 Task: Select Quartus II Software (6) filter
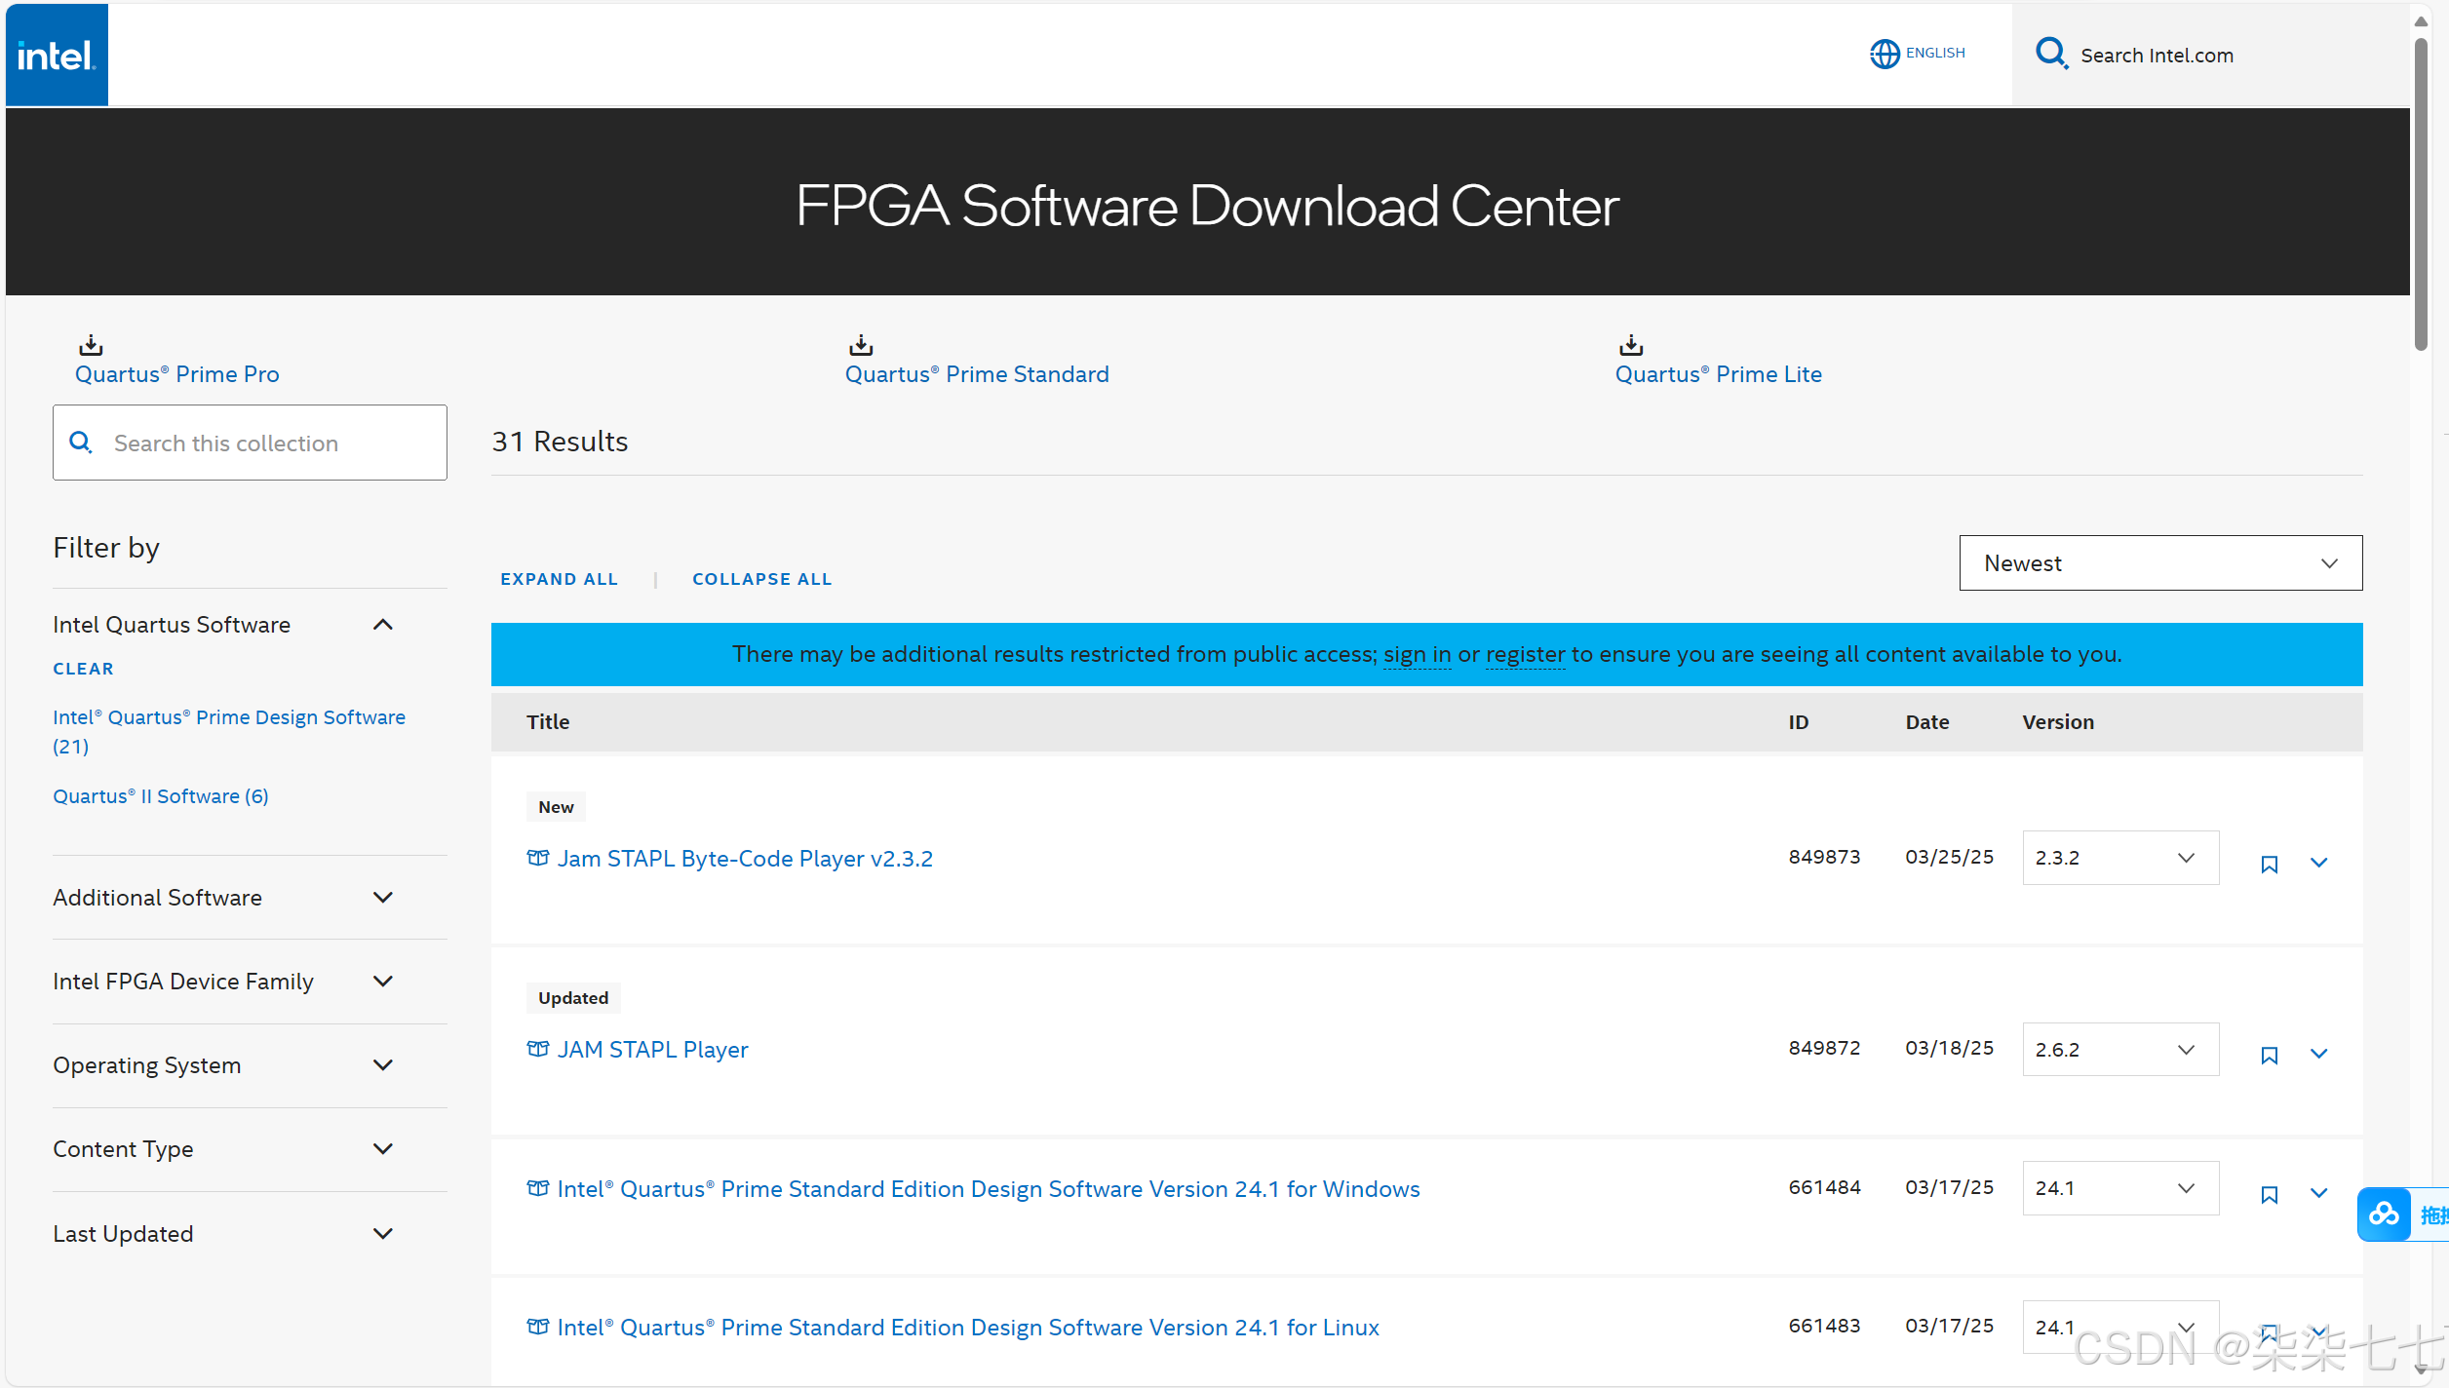pyautogui.click(x=161, y=796)
